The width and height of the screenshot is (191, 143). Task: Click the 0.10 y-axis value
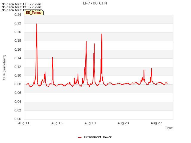coord(18,75)
